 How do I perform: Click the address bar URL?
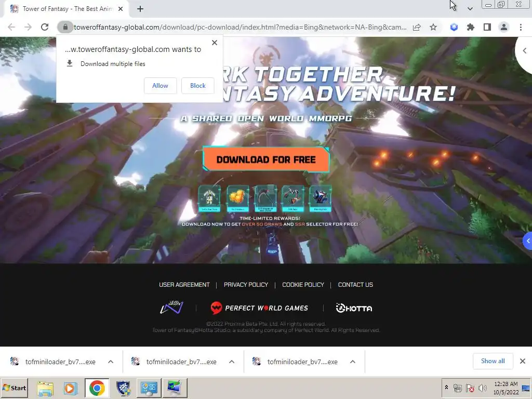(x=240, y=27)
